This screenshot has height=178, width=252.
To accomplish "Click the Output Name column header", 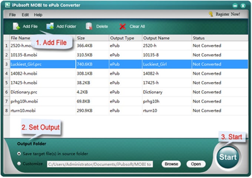I will point(167,38).
